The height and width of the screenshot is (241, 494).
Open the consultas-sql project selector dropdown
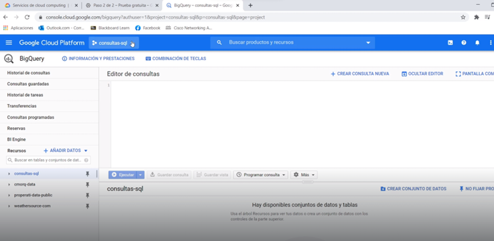113,43
